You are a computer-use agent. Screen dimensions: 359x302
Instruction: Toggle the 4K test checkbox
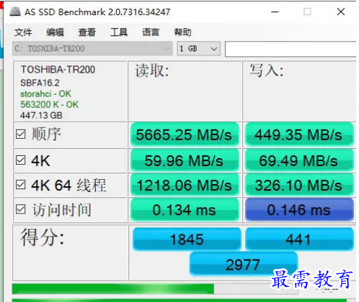tap(21, 160)
